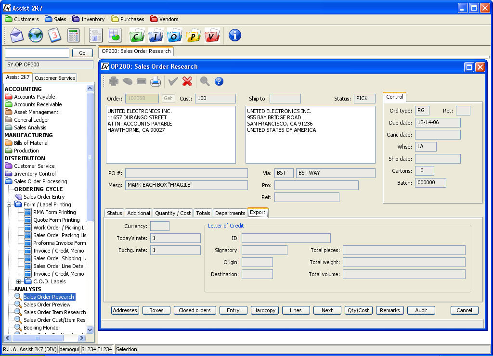
Task: Click the envelope mail icon in toolbar
Action: 17,35
